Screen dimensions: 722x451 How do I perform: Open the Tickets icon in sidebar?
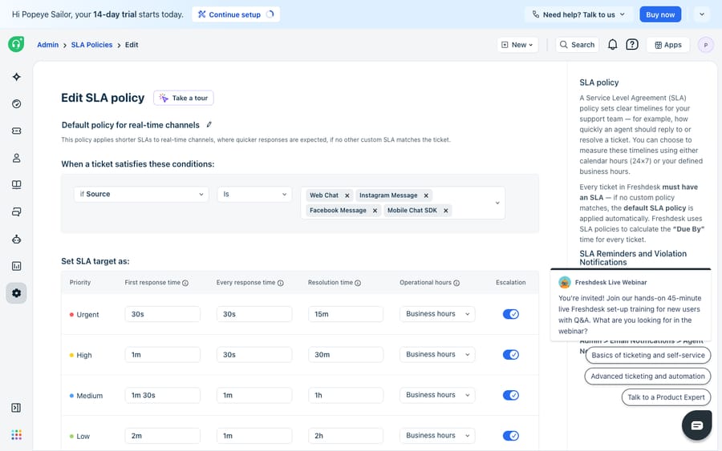17,131
